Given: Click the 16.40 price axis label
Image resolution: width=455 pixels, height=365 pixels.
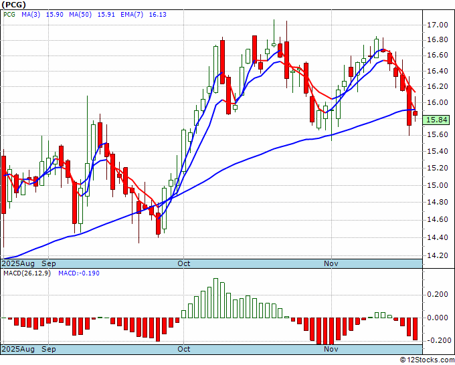Looking at the screenshot, I should [x=438, y=71].
